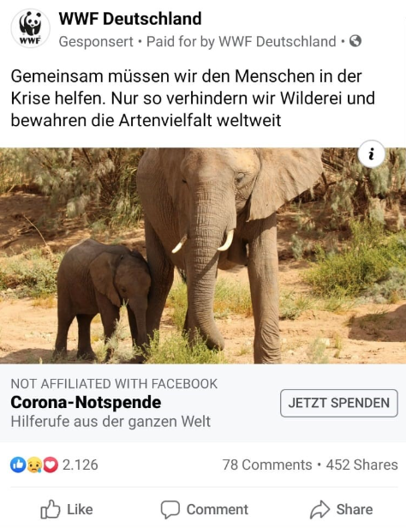406x528 pixels.
Task: Click Paid for by WWF Deutschland text
Action: pyautogui.click(x=242, y=42)
